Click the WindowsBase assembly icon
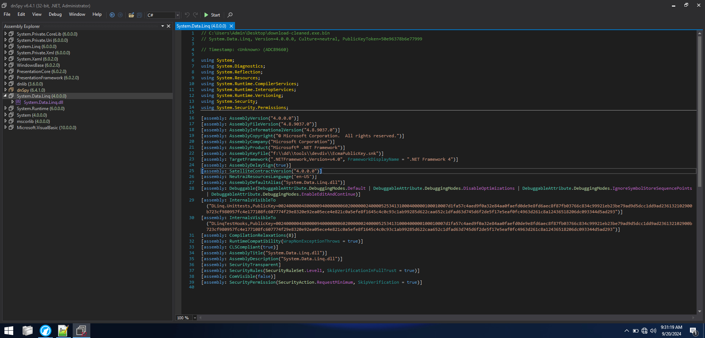This screenshot has height=338, width=705. [x=11, y=65]
